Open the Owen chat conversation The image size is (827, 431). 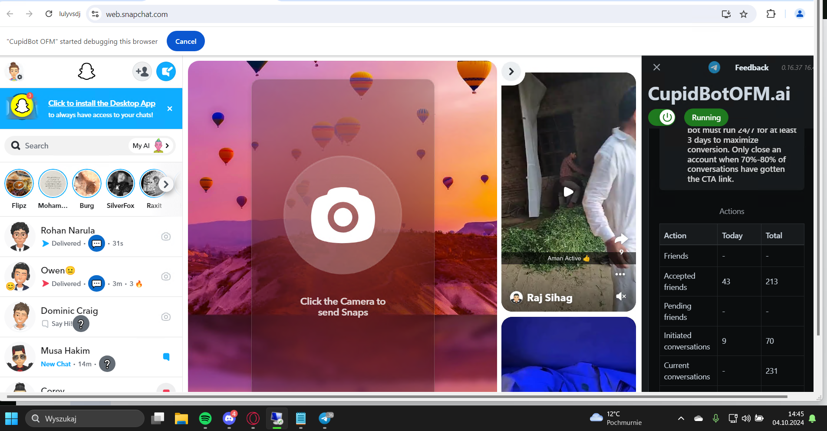coord(91,277)
